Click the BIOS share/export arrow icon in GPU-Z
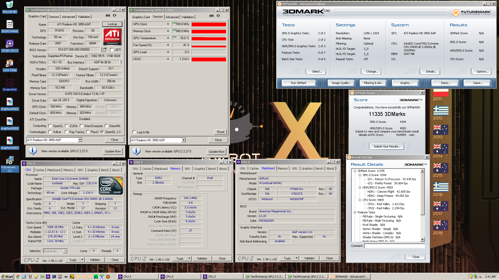This screenshot has height=280, width=499. 104,49
